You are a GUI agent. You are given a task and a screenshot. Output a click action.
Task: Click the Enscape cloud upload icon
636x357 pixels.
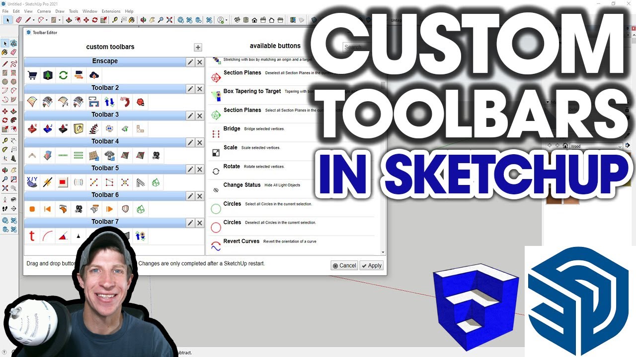coord(94,75)
